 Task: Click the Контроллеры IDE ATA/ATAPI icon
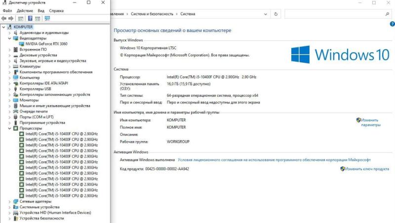[16, 83]
